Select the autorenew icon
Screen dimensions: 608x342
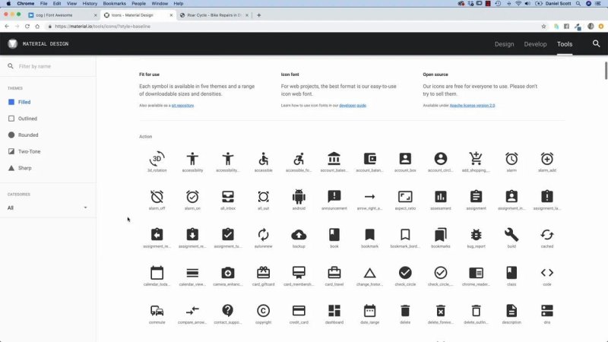click(x=263, y=235)
